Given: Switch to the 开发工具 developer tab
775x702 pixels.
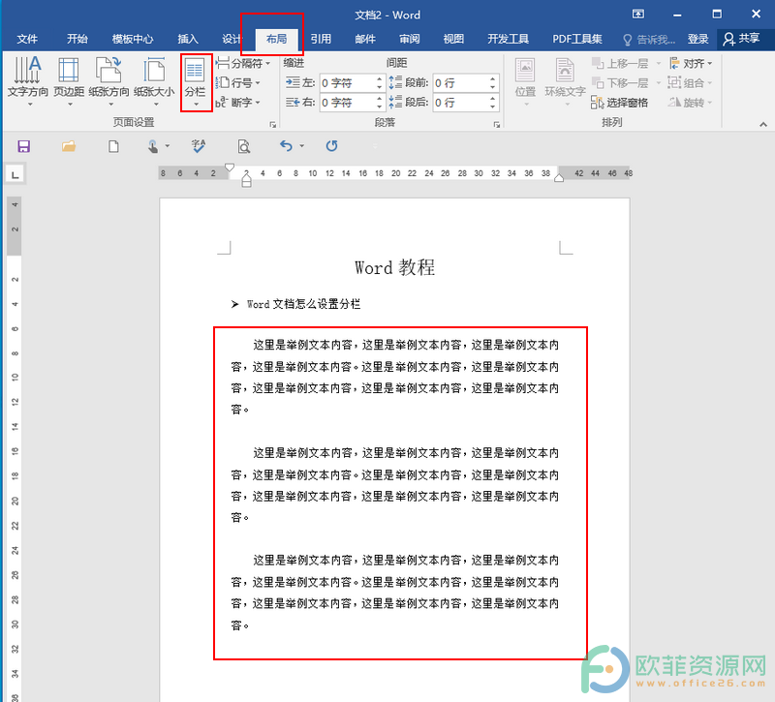Looking at the screenshot, I should click(x=508, y=39).
